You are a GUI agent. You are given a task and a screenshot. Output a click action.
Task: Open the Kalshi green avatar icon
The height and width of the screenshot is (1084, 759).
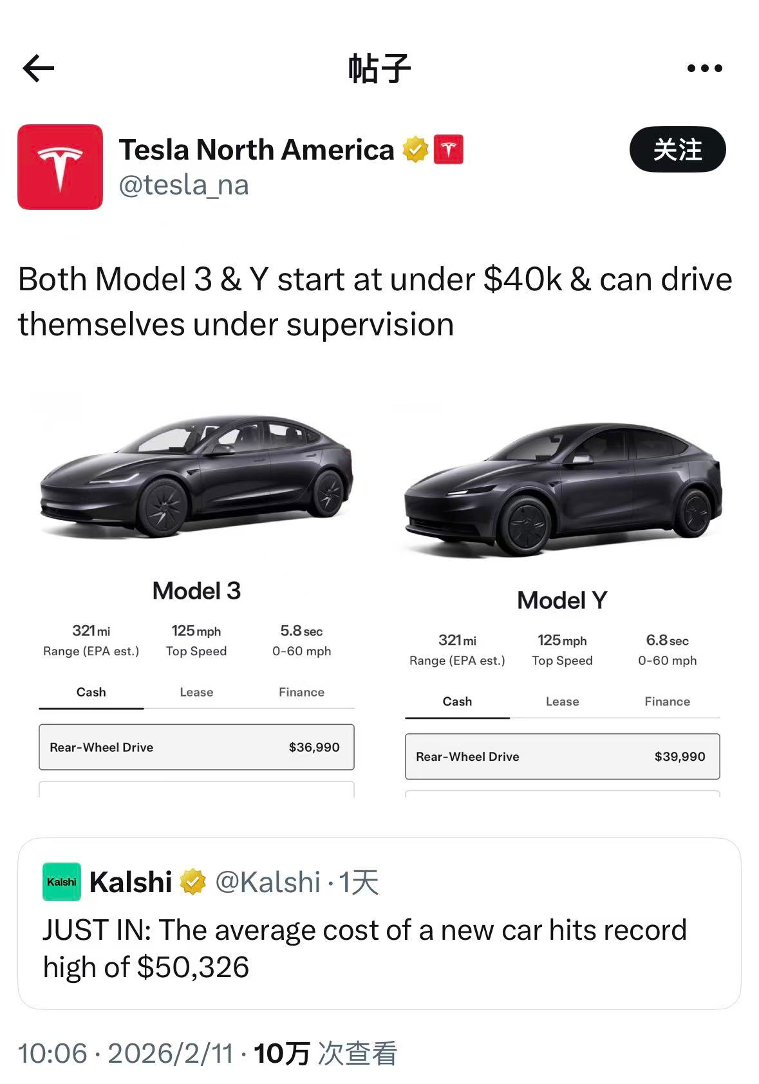pos(62,882)
